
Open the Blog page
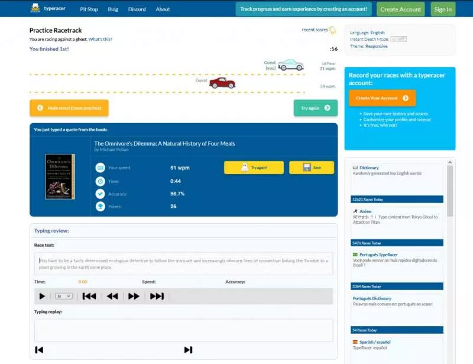pyautogui.click(x=113, y=9)
